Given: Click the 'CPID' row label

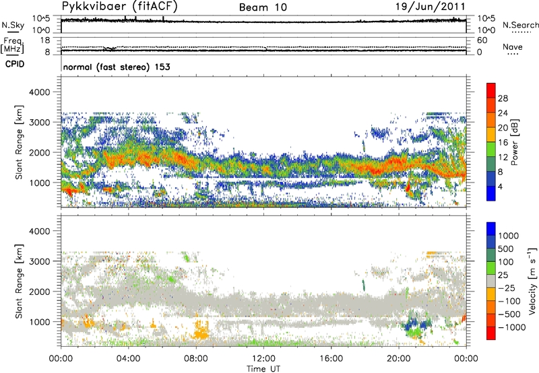Looking at the screenshot, I should coord(15,64).
